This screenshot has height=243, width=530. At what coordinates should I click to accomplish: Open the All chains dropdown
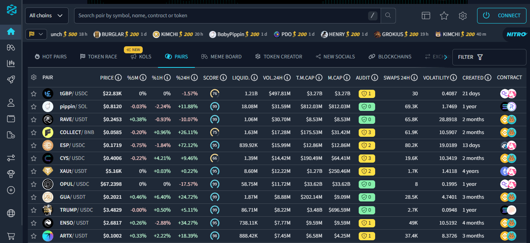[x=47, y=16]
